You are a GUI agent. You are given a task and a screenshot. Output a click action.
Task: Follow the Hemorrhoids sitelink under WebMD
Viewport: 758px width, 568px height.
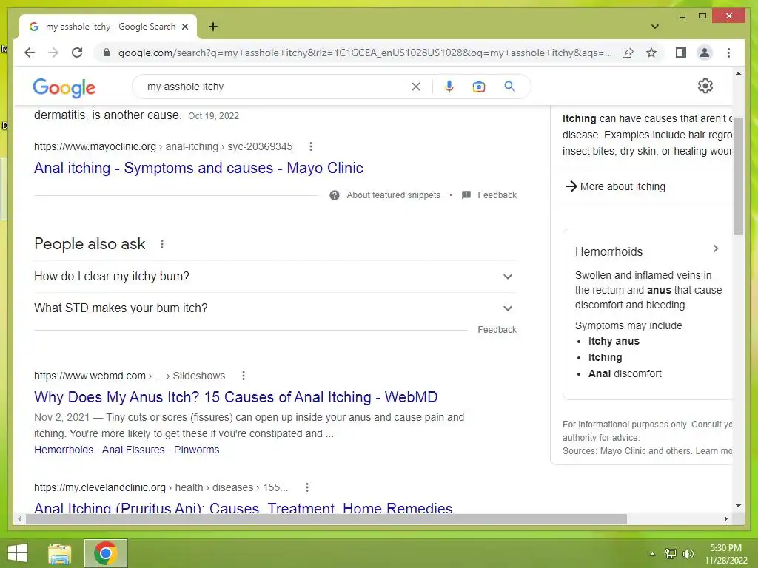click(64, 450)
